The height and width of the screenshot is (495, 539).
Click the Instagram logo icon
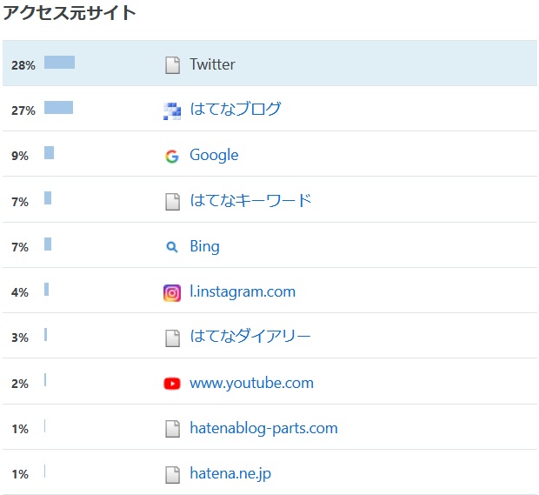pos(172,293)
